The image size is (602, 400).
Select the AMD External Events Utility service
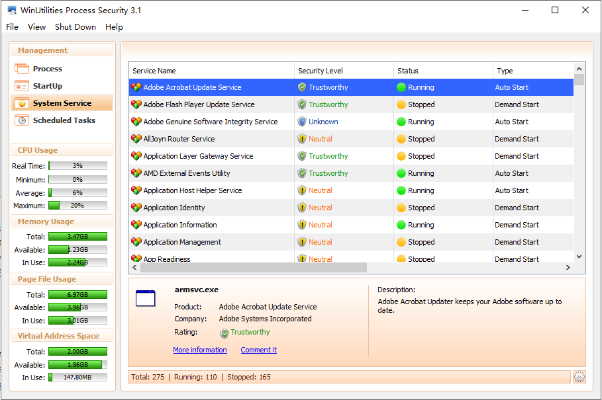(351, 173)
